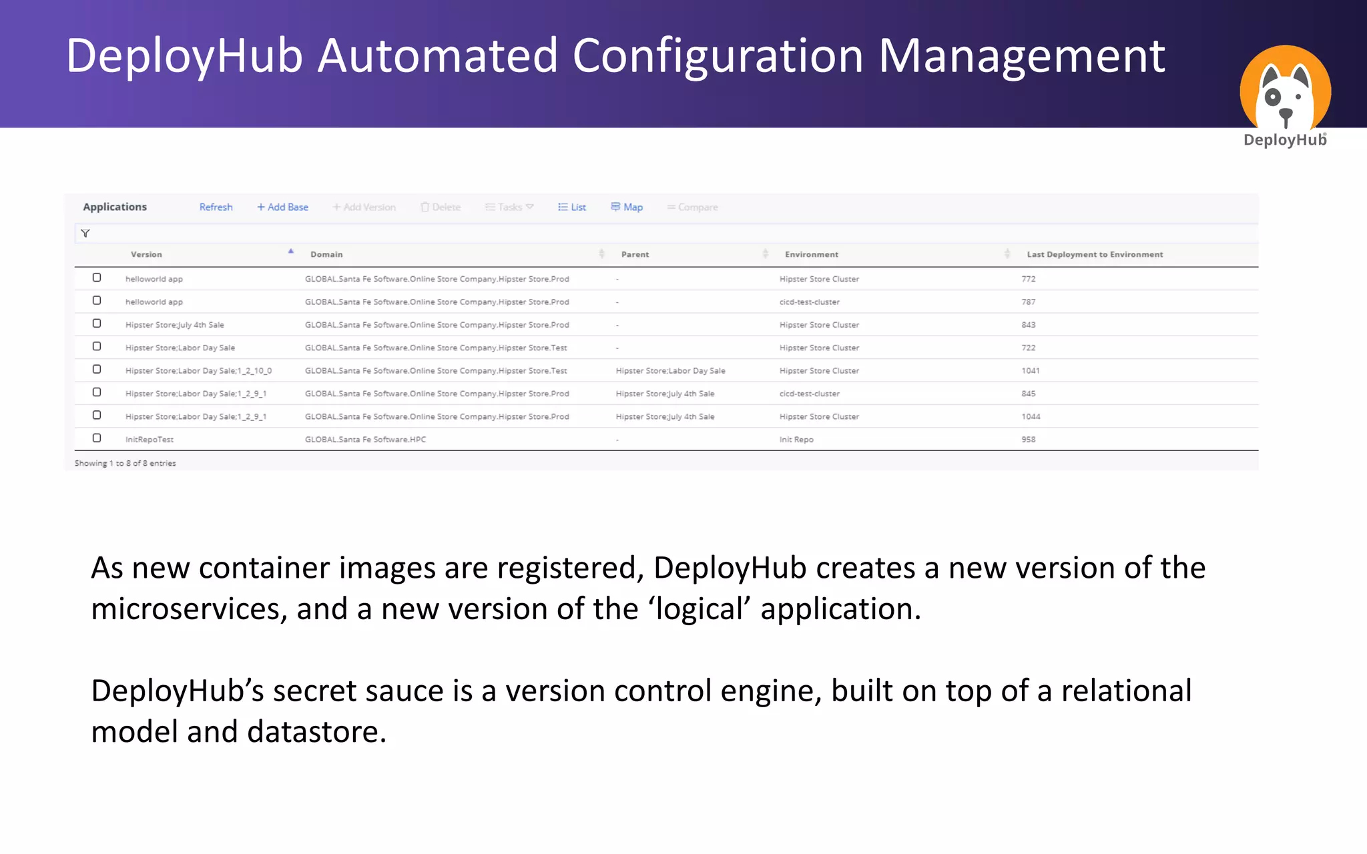Click the Refresh button
Viewport: 1367px width, 854px height.
pos(216,207)
